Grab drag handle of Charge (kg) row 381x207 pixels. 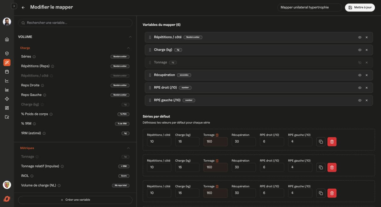pos(150,50)
